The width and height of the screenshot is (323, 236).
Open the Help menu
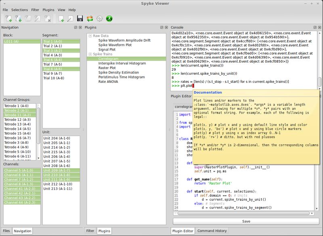[72, 10]
